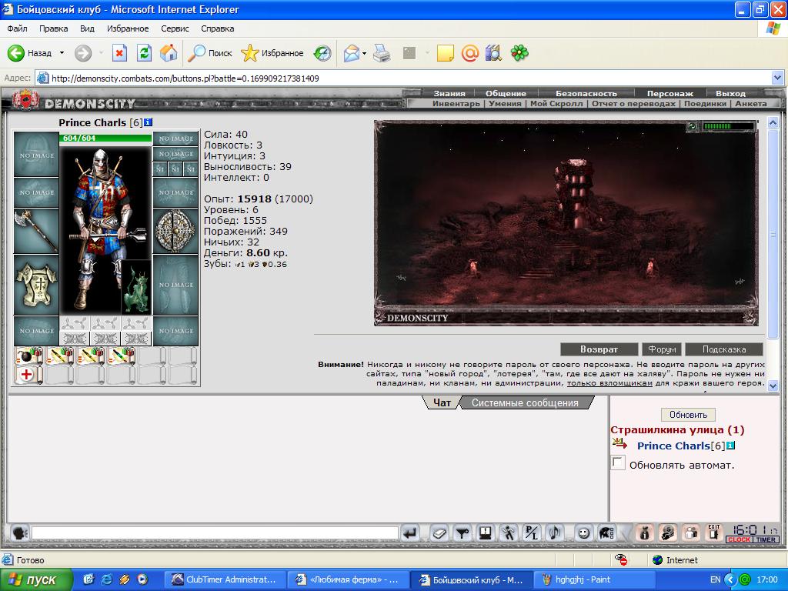Open Back button history dropdown arrow

62,53
